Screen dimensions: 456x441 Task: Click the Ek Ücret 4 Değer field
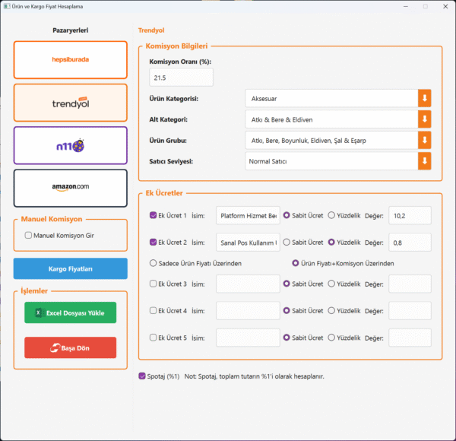410,311
